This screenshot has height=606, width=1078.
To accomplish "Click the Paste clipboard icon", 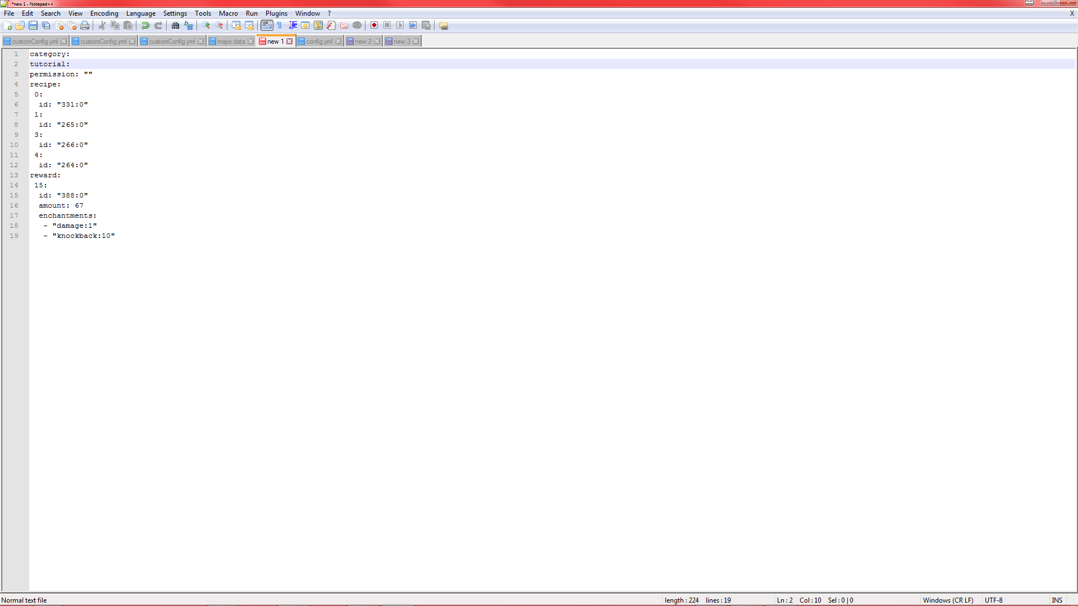I will (128, 25).
